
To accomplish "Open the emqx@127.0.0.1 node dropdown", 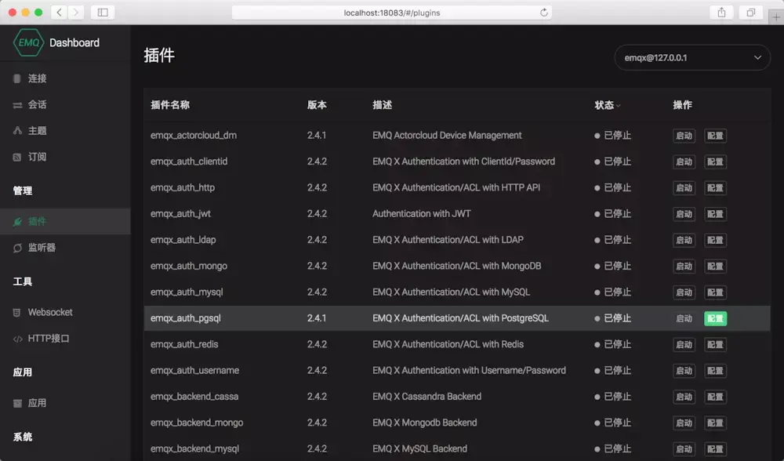I will (692, 57).
